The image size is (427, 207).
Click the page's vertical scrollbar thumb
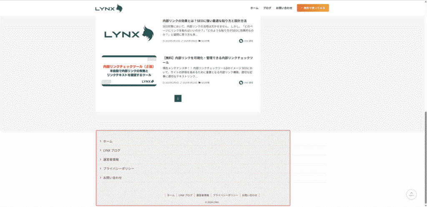point(425,158)
